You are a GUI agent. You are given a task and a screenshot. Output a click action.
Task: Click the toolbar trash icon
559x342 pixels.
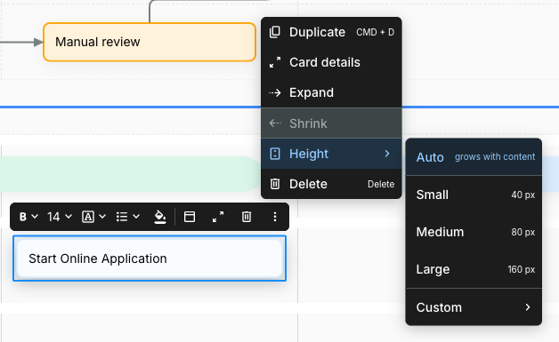pyautogui.click(x=247, y=217)
